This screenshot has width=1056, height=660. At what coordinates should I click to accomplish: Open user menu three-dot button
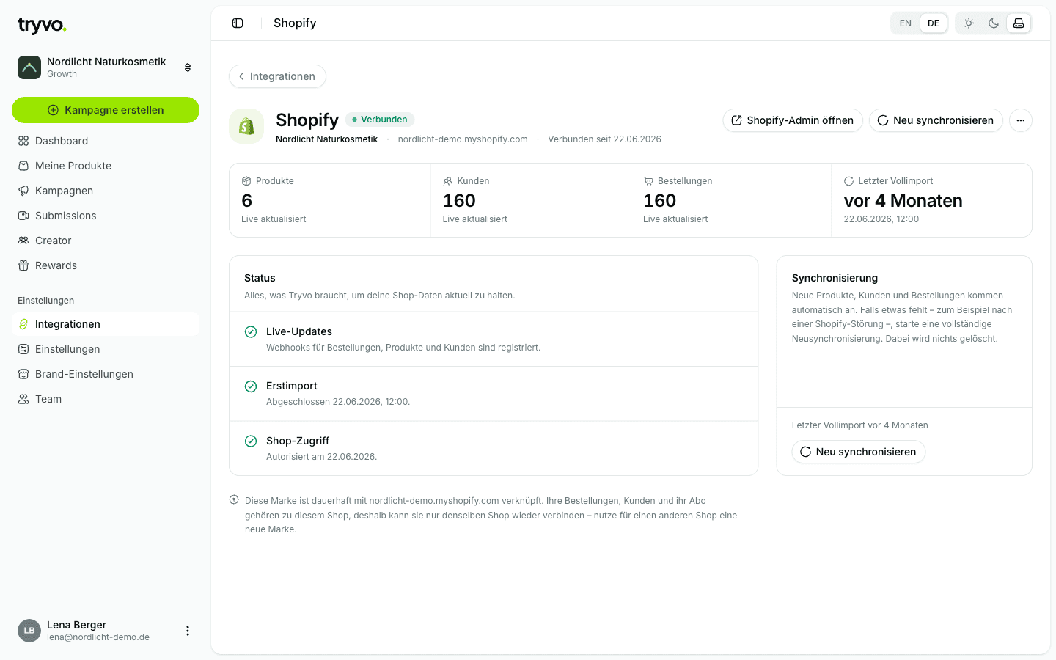click(188, 631)
